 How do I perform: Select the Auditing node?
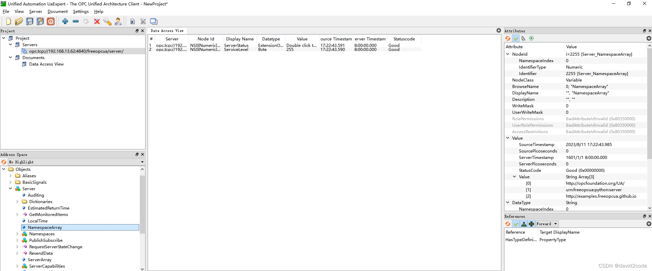(36, 195)
